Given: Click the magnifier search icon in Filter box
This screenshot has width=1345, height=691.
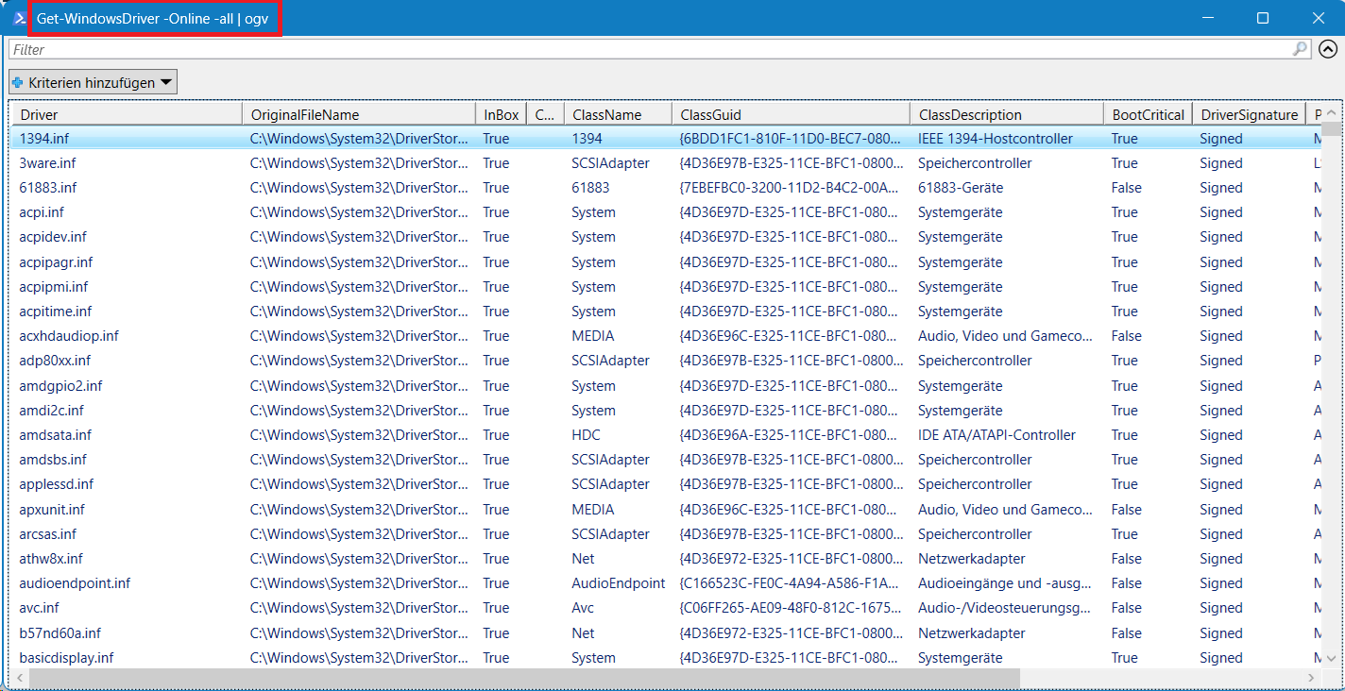Looking at the screenshot, I should [x=1301, y=49].
